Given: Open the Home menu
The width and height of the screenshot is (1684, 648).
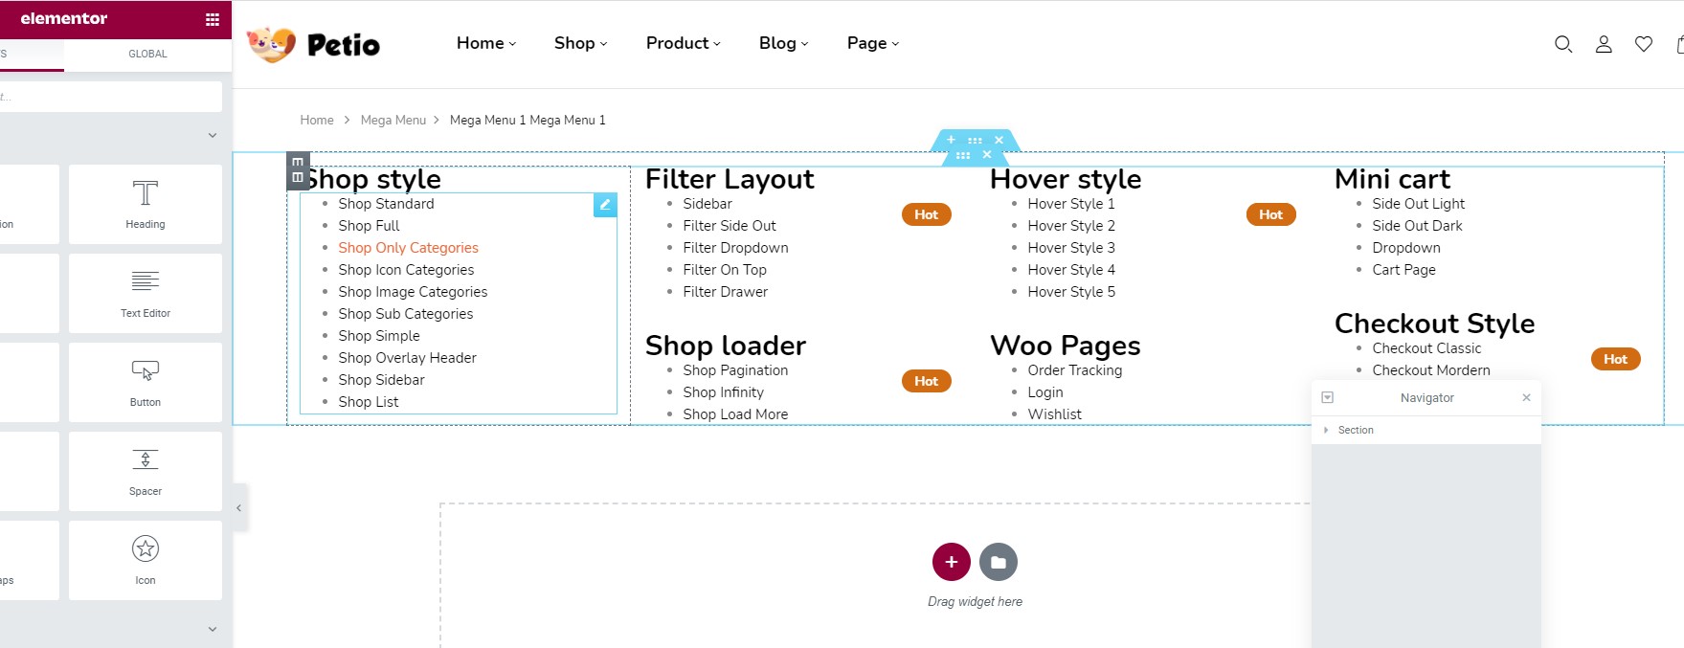Looking at the screenshot, I should pyautogui.click(x=486, y=43).
